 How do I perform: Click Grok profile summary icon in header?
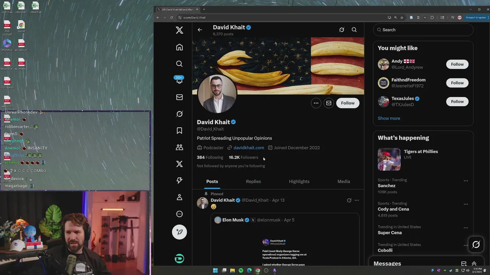tap(341, 30)
